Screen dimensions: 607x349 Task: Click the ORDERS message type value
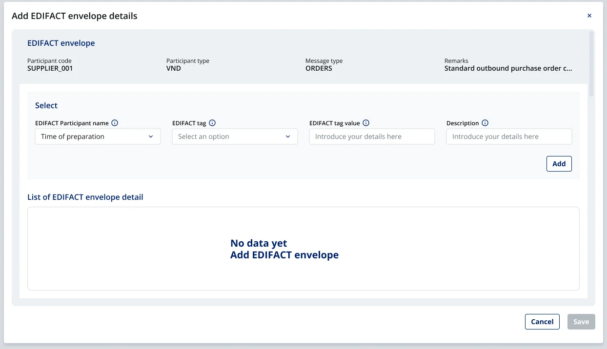coord(319,68)
